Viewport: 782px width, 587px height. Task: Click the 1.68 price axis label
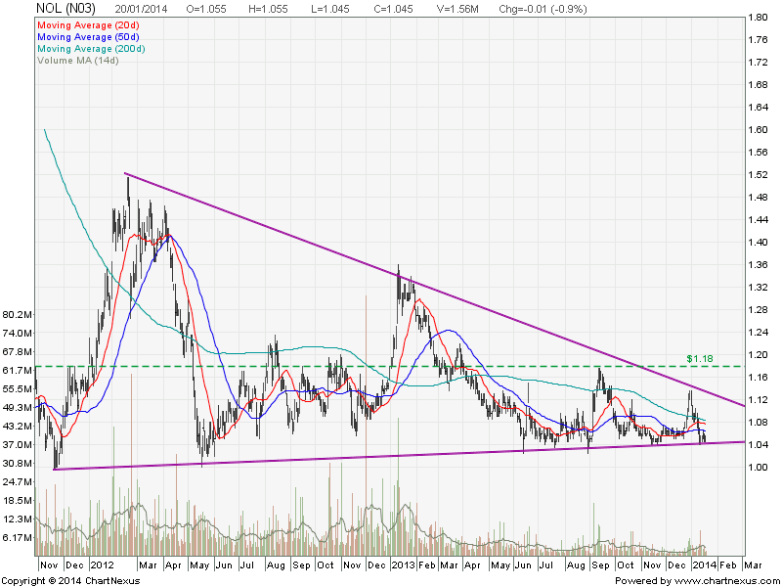759,85
